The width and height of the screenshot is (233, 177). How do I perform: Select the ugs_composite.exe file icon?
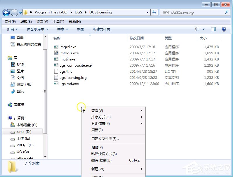coord(56,65)
